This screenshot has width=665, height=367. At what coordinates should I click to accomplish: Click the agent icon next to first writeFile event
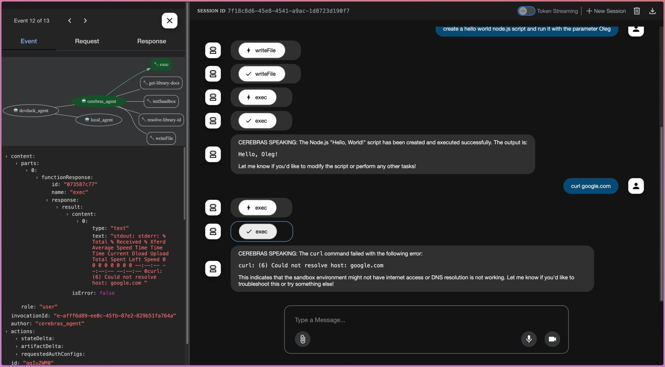[213, 50]
